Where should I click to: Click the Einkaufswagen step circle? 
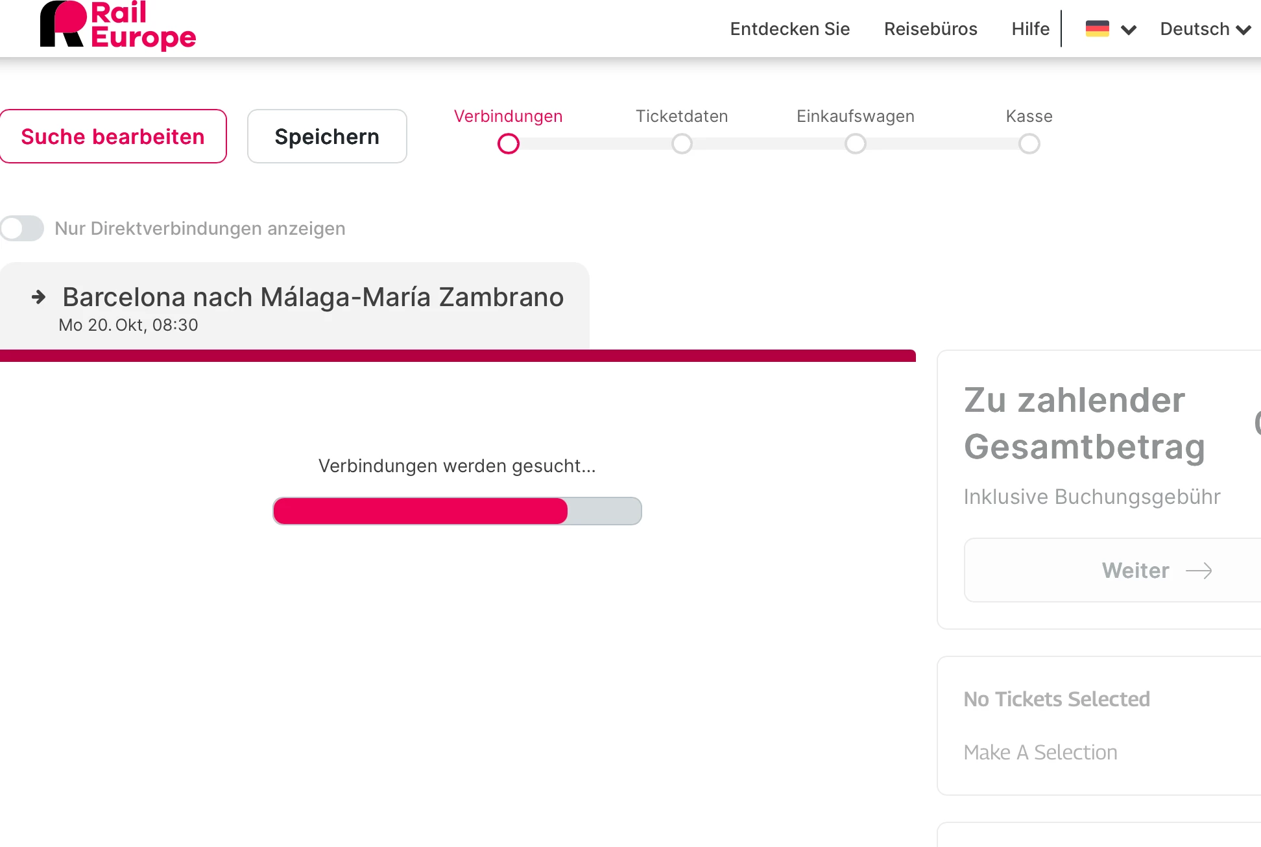856,144
